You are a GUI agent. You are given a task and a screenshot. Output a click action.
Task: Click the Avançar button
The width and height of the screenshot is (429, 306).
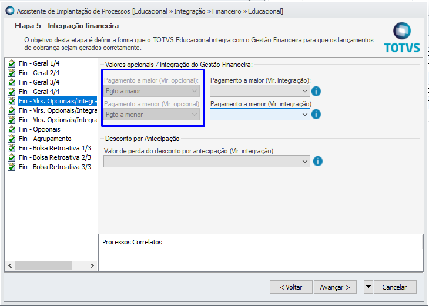(335, 287)
